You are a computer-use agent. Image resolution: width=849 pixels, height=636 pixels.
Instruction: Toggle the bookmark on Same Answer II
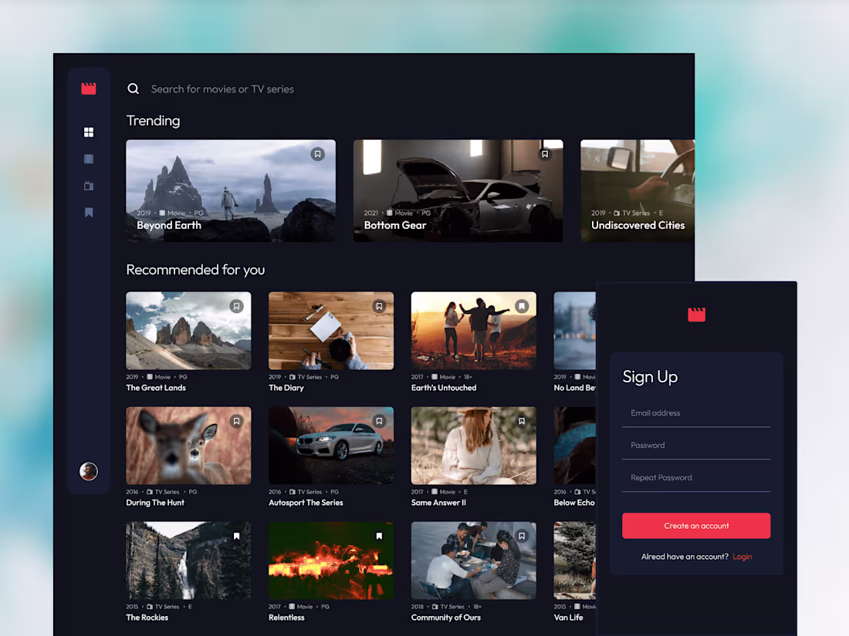tap(521, 421)
